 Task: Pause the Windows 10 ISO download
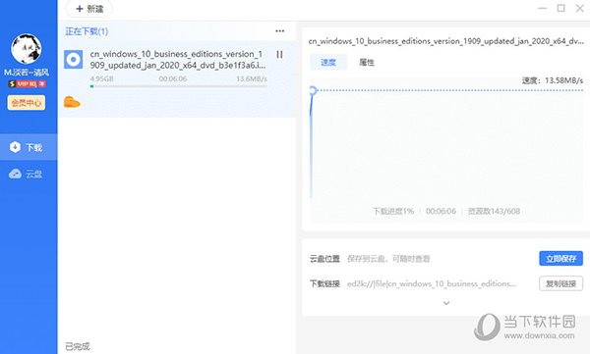[279, 55]
